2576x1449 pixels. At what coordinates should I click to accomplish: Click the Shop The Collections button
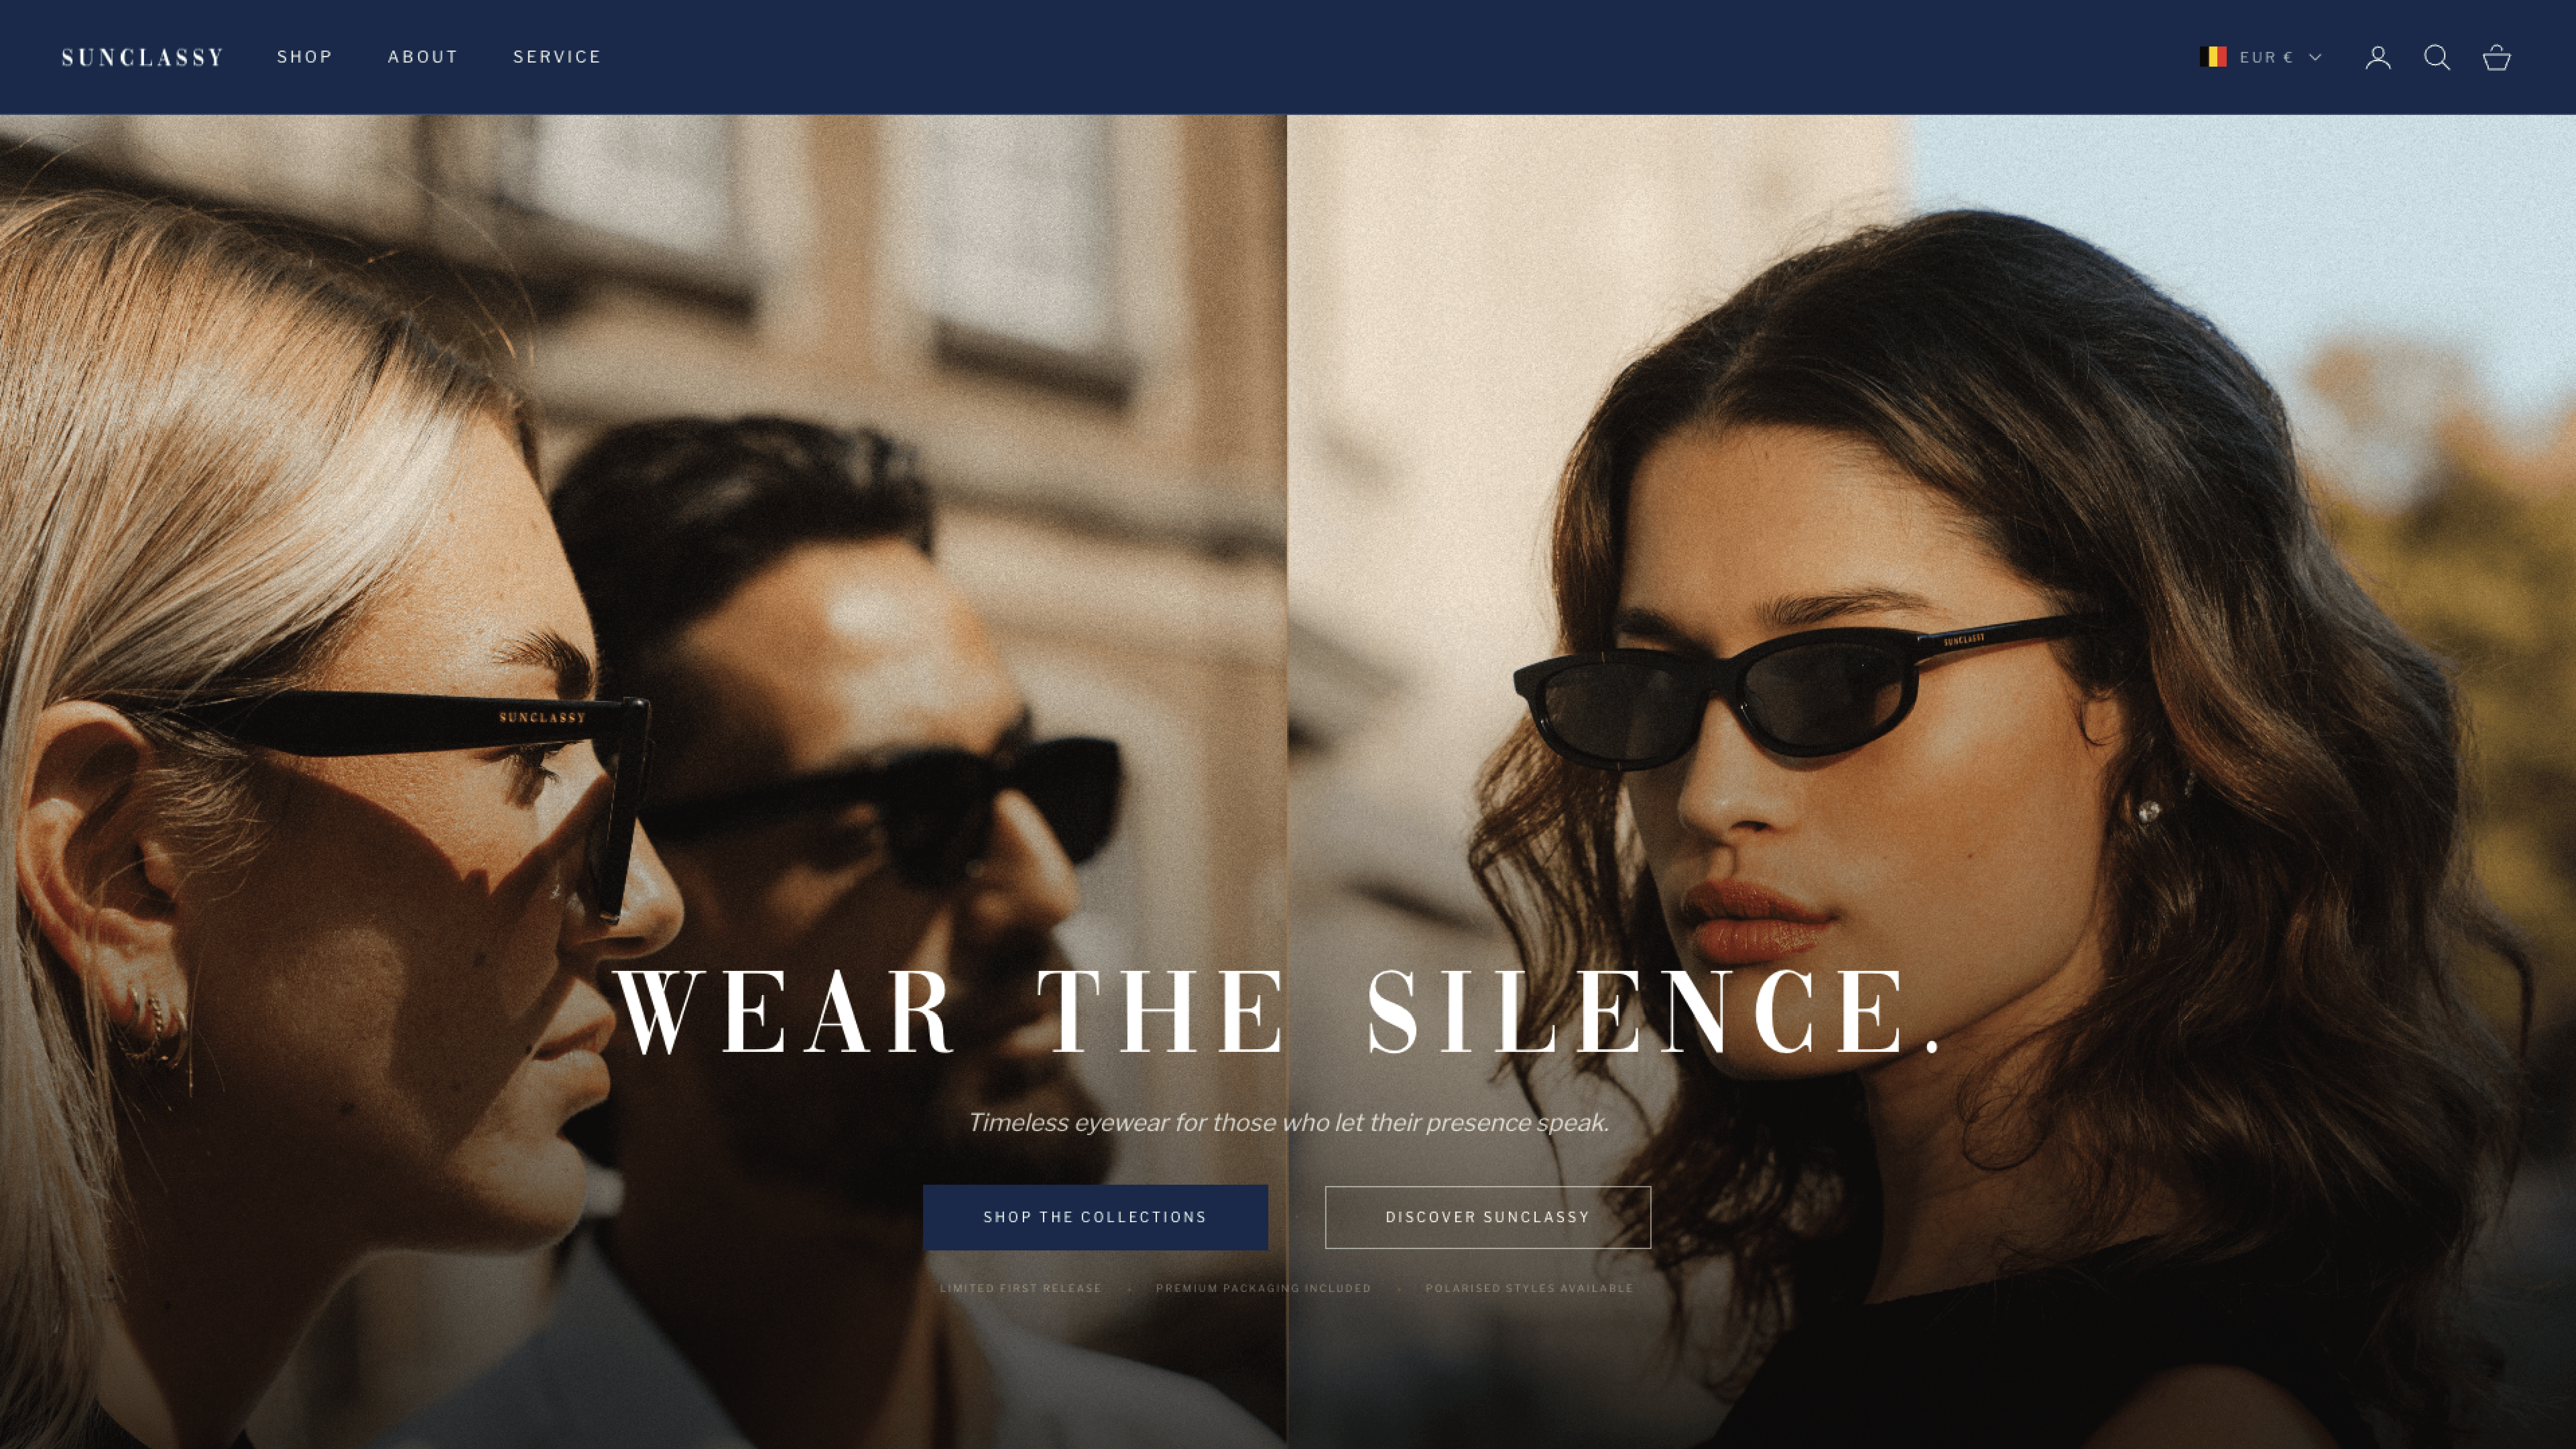1095,1217
